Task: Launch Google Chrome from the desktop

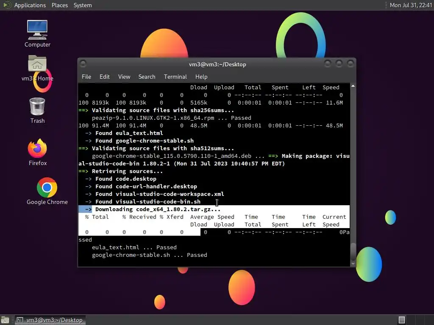Action: [47, 191]
